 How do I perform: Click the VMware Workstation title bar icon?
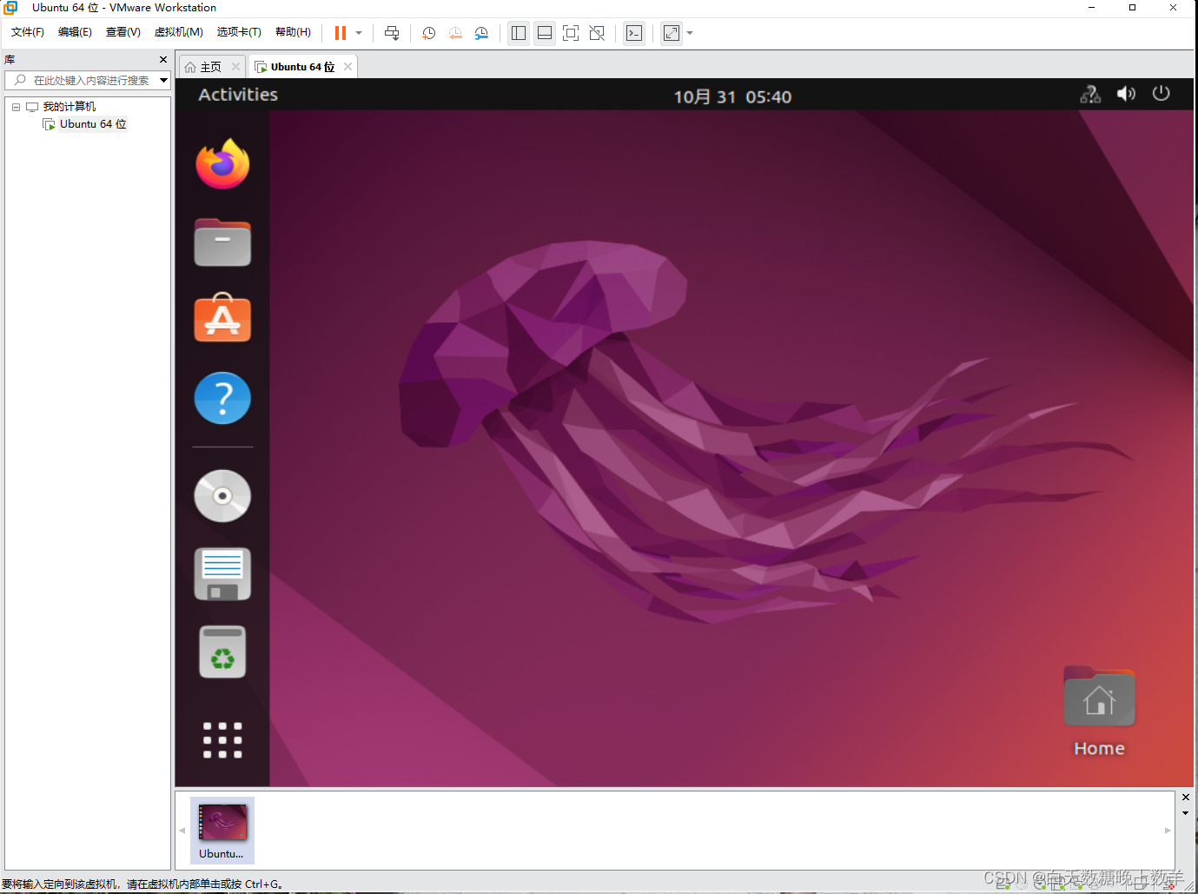(x=10, y=8)
